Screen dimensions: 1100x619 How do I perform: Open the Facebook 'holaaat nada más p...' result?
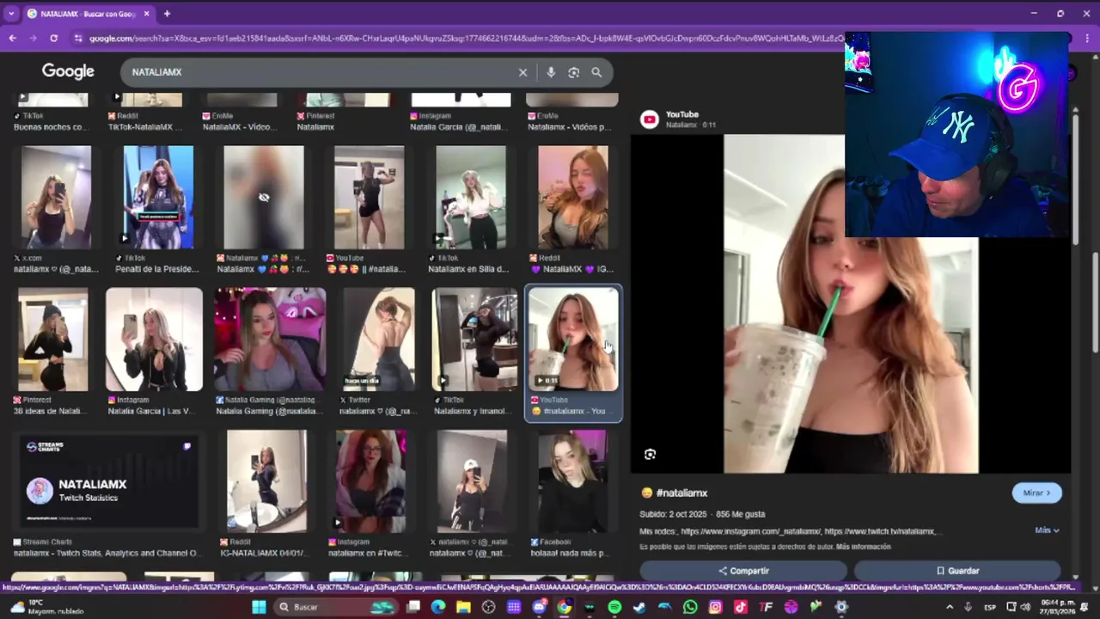click(572, 481)
